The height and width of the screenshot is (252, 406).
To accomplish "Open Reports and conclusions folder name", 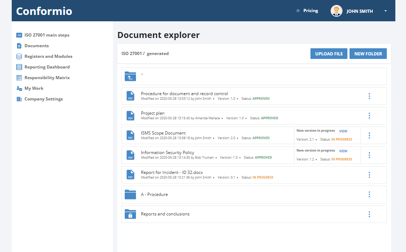I will pos(165,214).
